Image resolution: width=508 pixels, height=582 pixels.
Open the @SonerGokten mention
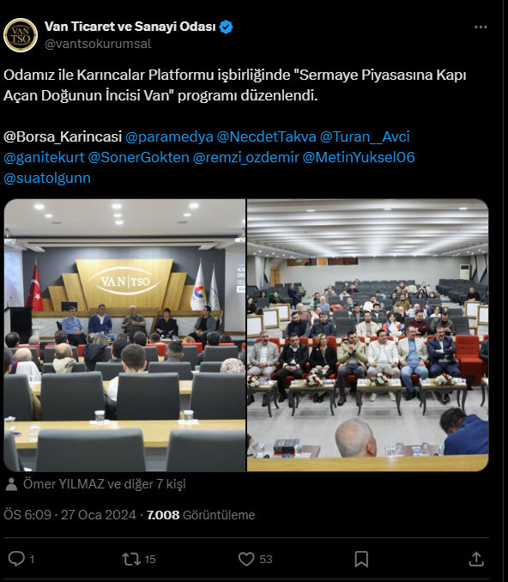click(x=138, y=158)
